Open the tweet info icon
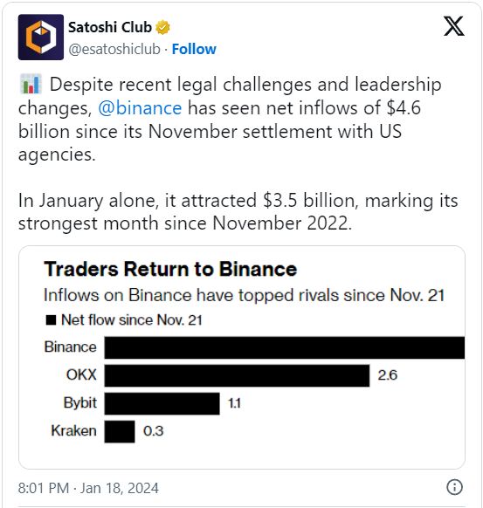Viewport: 483px width, 508px height. [454, 487]
